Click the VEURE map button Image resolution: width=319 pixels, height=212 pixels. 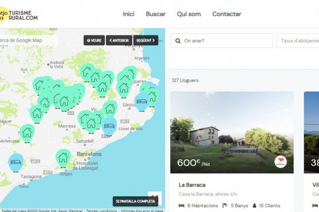point(94,40)
